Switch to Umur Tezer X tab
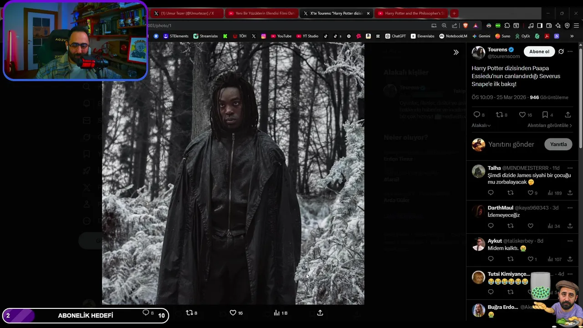Screen dimensions: 583x328 (186, 13)
